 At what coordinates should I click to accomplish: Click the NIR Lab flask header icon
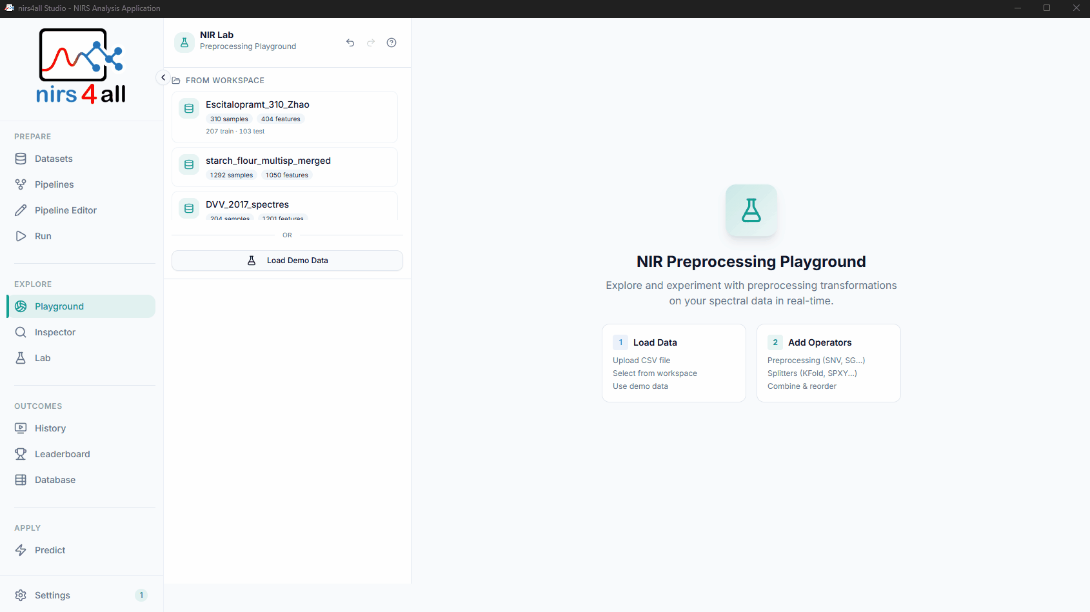(184, 43)
